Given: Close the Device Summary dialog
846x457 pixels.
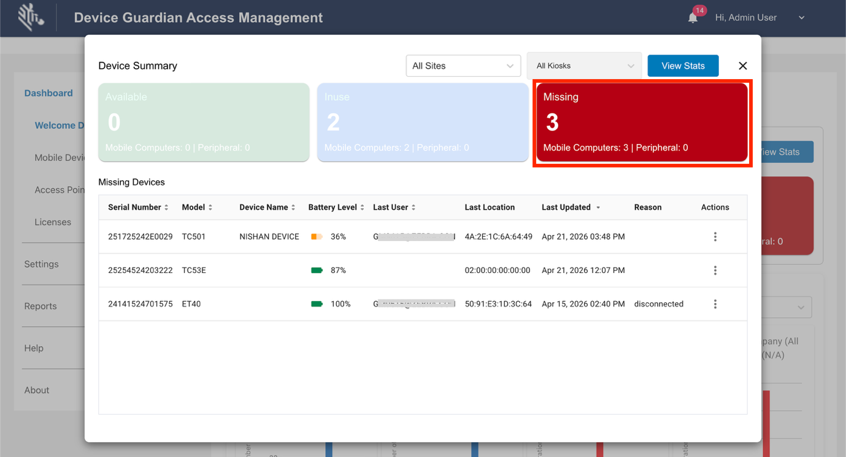Looking at the screenshot, I should (x=743, y=66).
